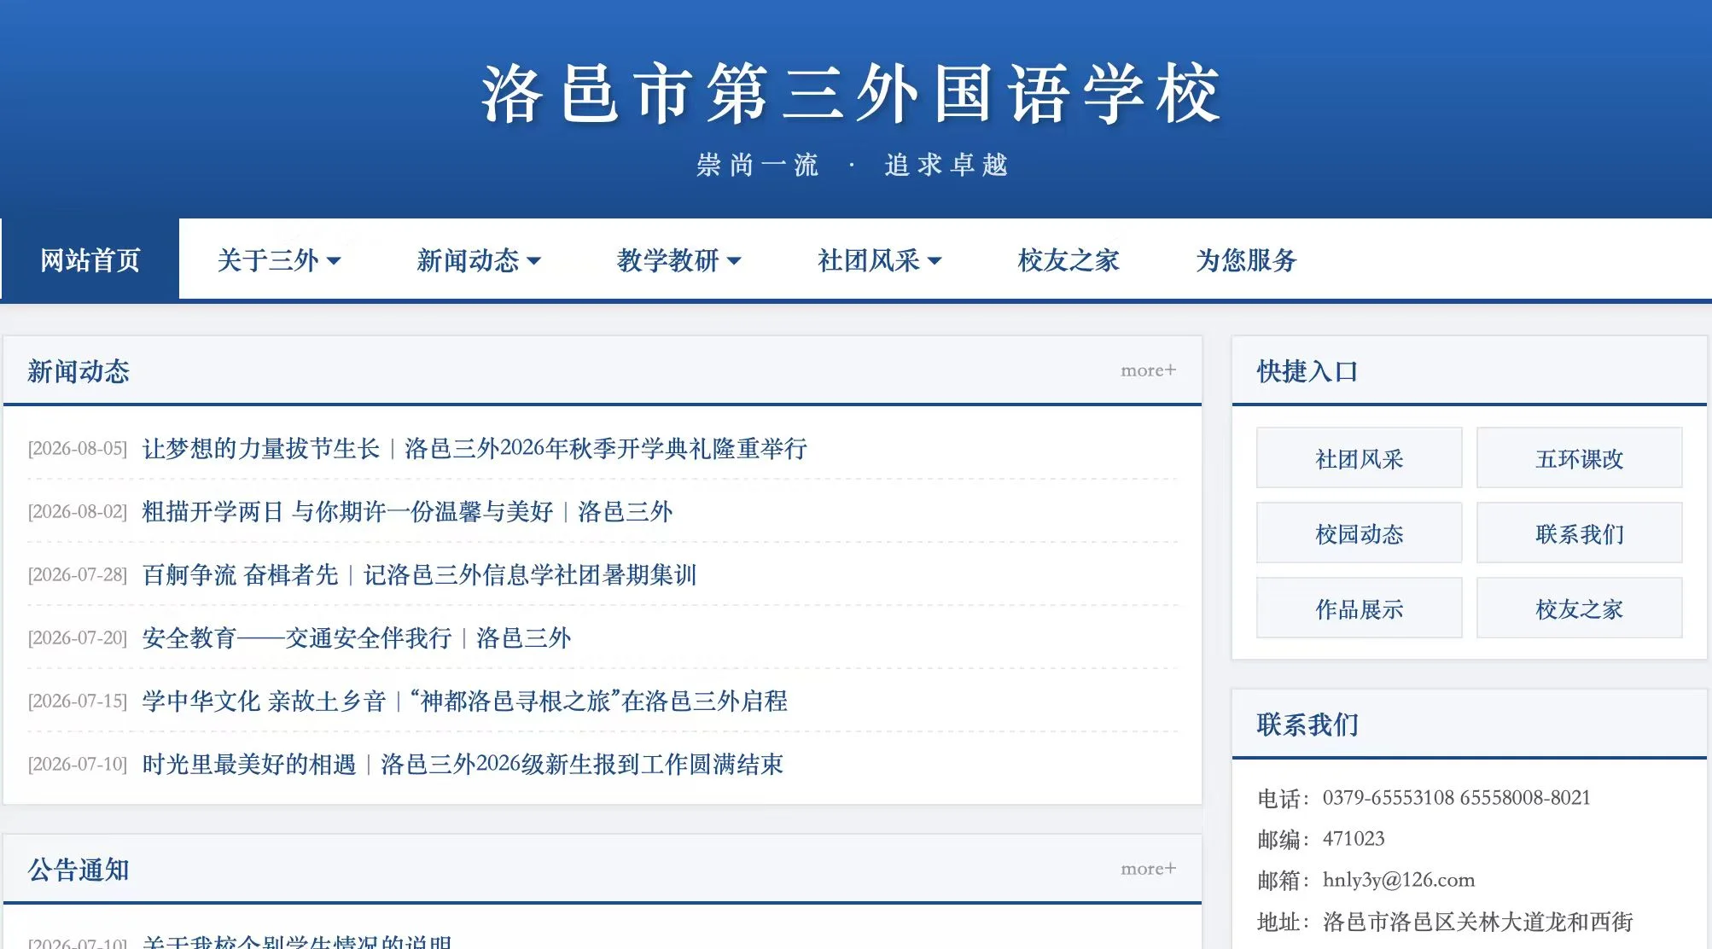Click more+ in the 新闻动态 section
This screenshot has width=1712, height=949.
click(1148, 370)
